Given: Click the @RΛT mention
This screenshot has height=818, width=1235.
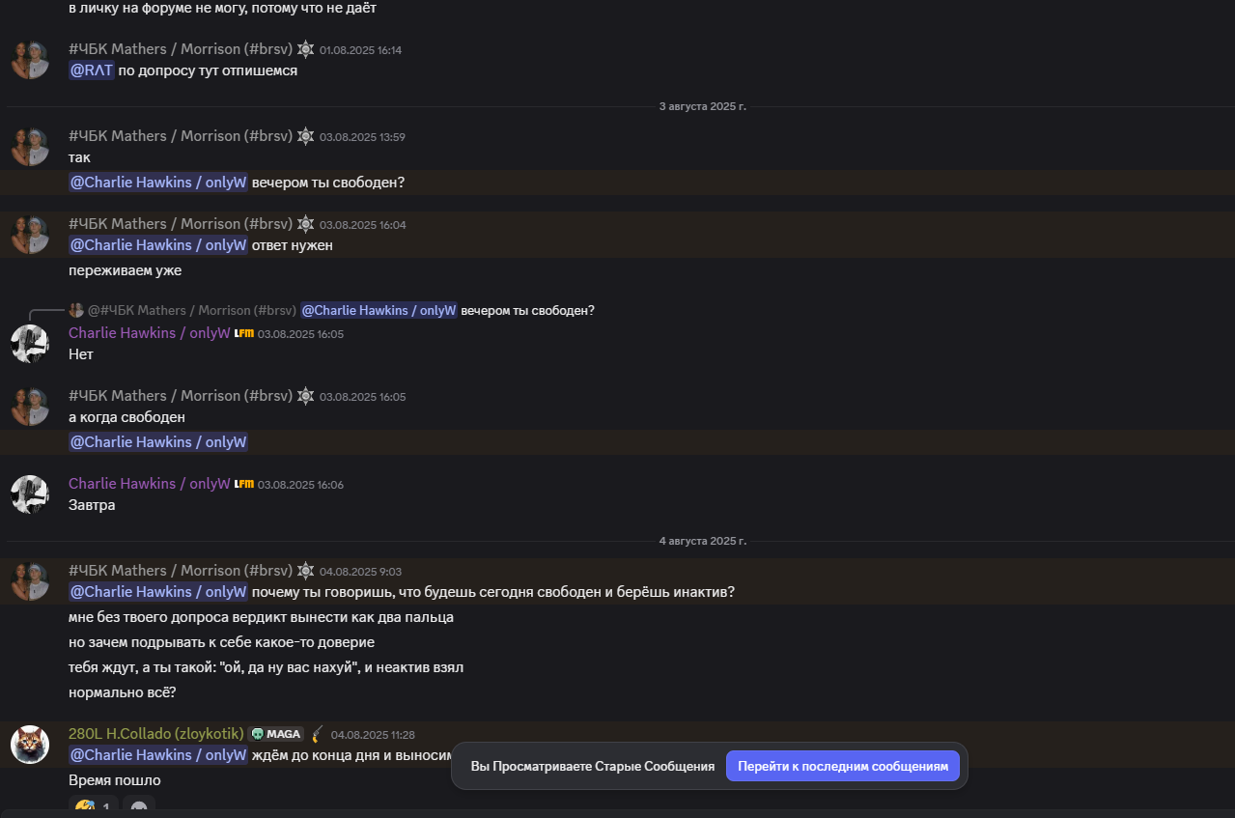Looking at the screenshot, I should tap(92, 71).
